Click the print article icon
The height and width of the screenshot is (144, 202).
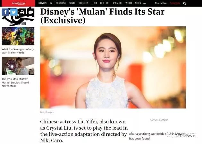[22, 12]
